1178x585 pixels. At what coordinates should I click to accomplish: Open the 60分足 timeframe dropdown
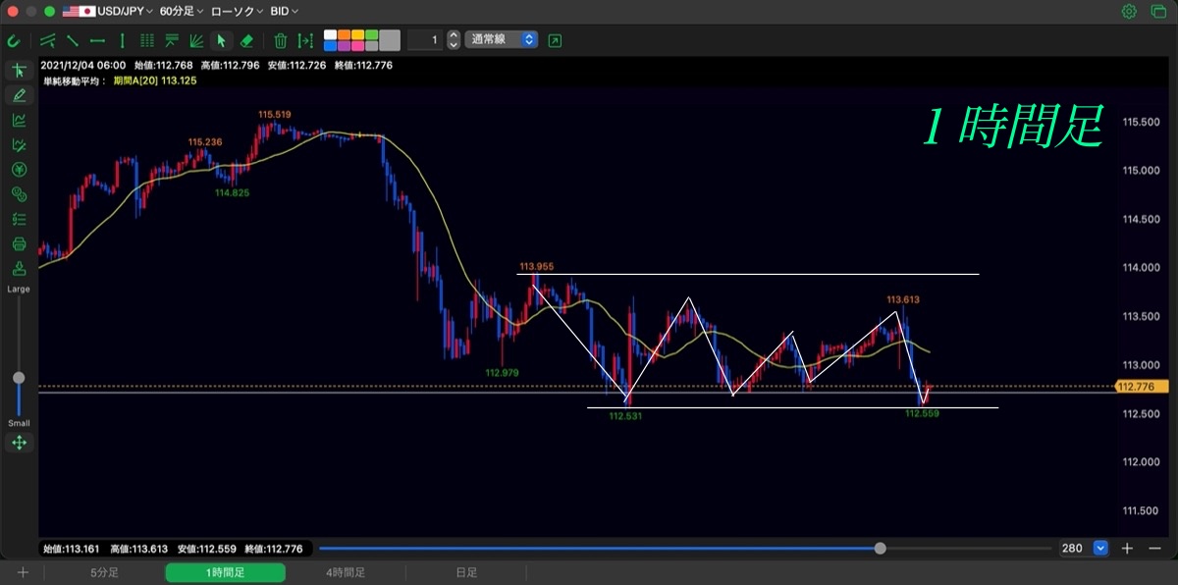click(x=182, y=12)
